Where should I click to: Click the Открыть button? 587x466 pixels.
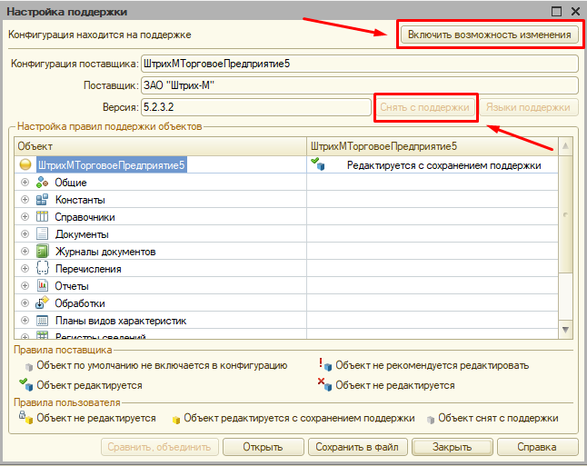[x=264, y=447]
